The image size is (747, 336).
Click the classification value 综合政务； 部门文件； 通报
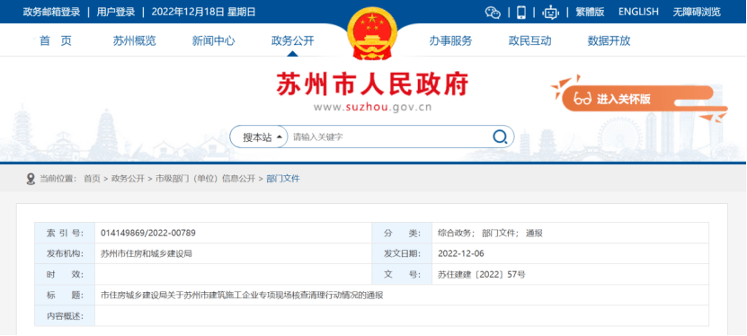(490, 234)
